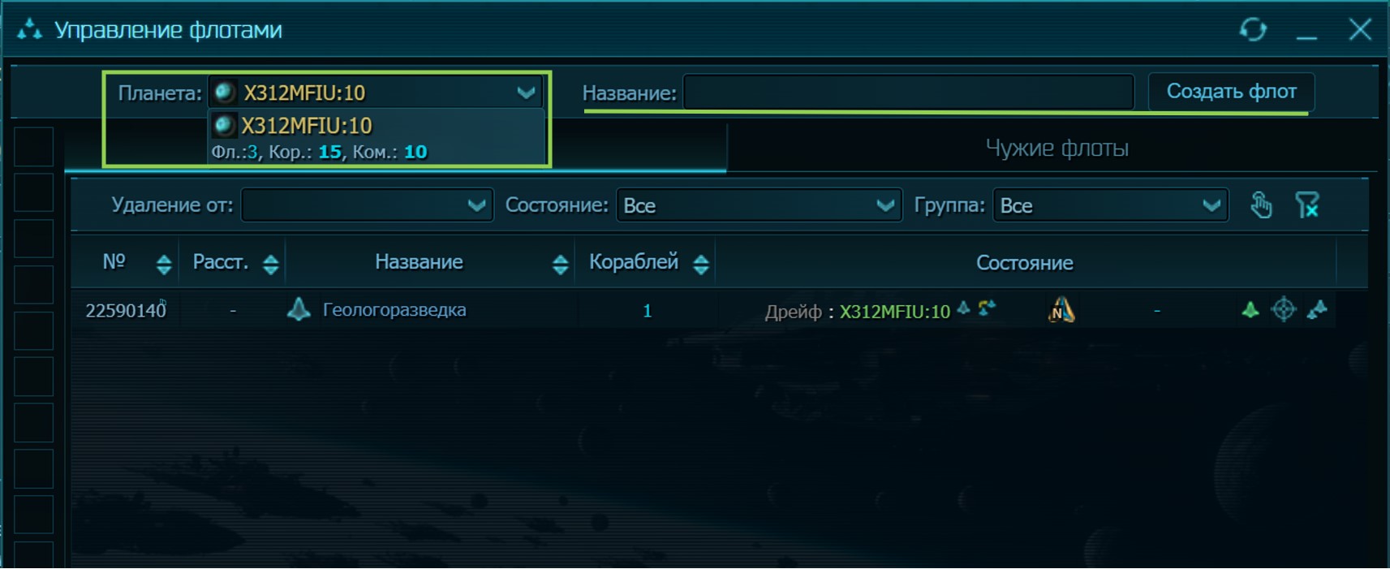Click the blue ships group icon at row end
The image size is (1390, 569).
pyautogui.click(x=1317, y=309)
